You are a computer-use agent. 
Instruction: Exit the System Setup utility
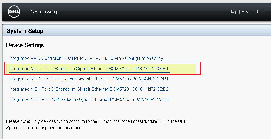261,12
